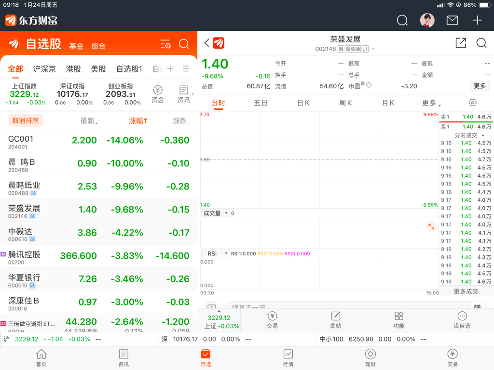Screen dimensions: 494x370
Task: Switch chart to 周K
Action: (345, 103)
